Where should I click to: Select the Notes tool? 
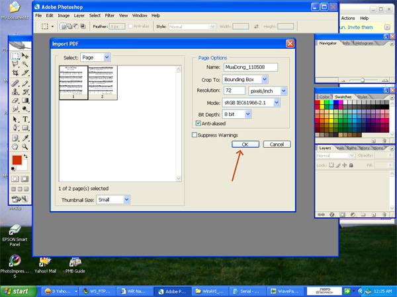point(15,138)
